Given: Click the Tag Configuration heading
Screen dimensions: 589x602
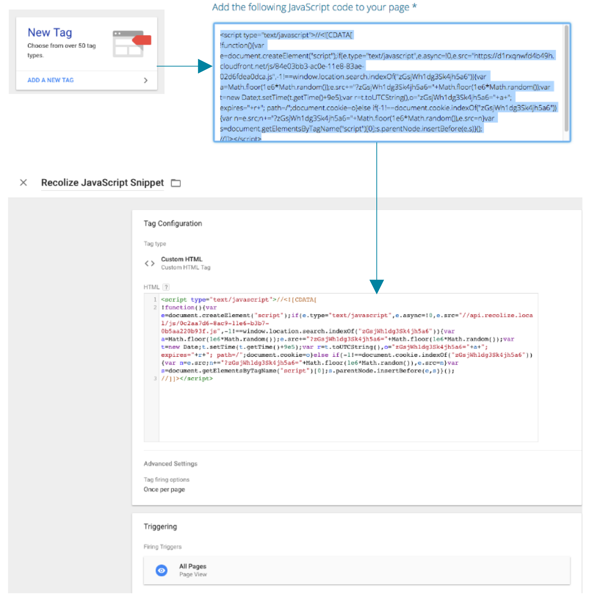Looking at the screenshot, I should click(173, 224).
